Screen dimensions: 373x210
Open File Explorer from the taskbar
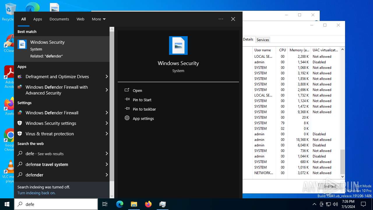tap(134, 204)
